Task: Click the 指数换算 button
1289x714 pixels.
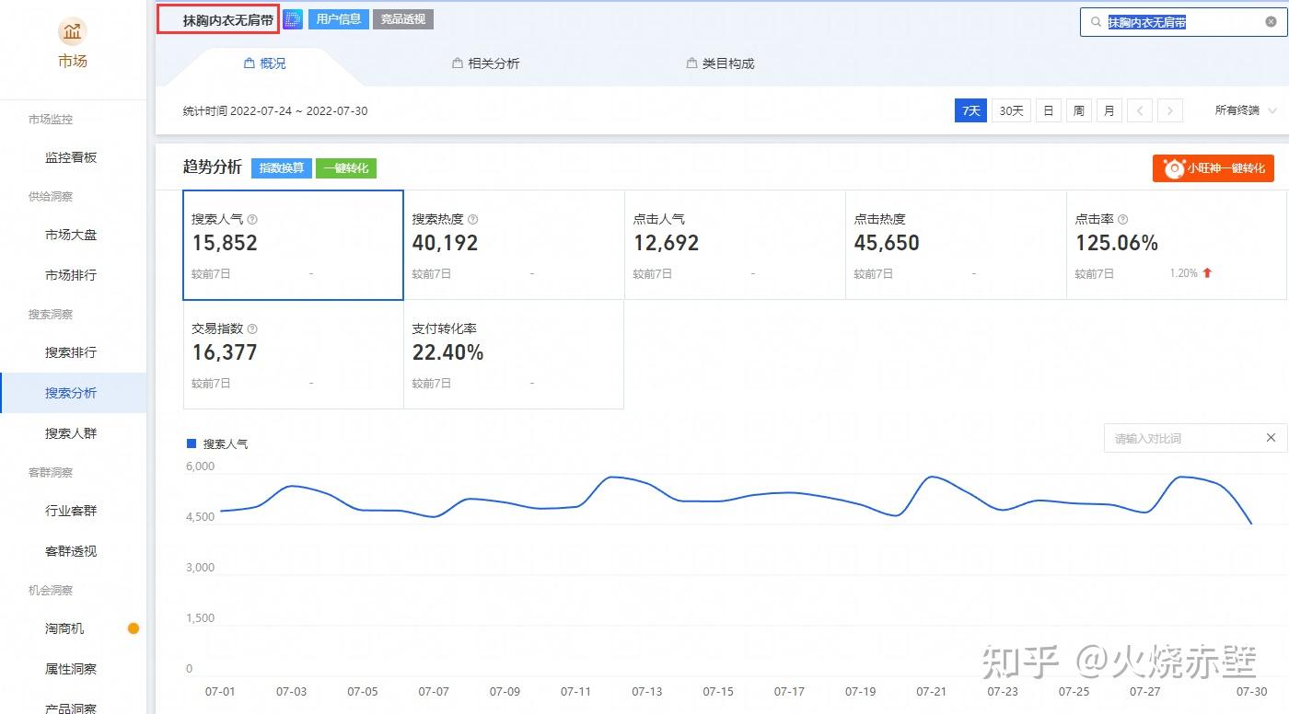Action: 282,168
